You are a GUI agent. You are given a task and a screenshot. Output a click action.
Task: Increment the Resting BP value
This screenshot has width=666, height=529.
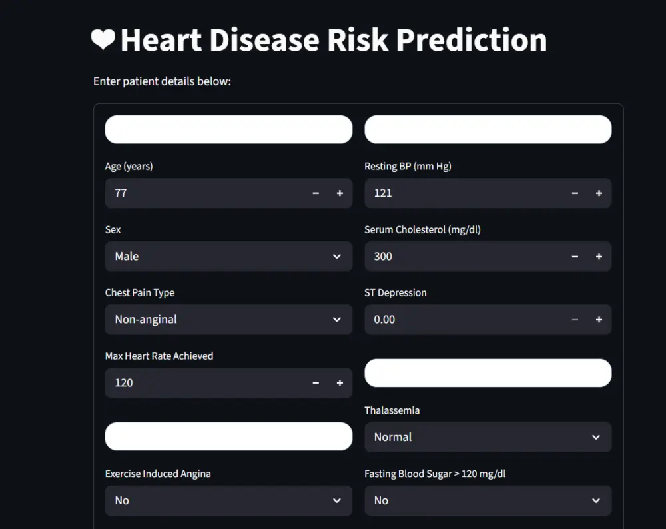[599, 193]
